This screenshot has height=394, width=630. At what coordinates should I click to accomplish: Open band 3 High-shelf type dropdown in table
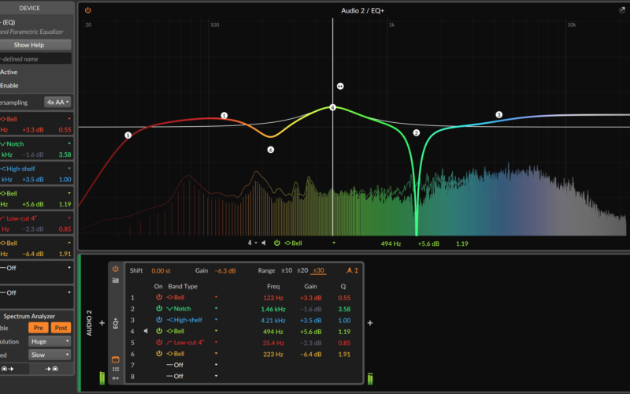pos(216,320)
